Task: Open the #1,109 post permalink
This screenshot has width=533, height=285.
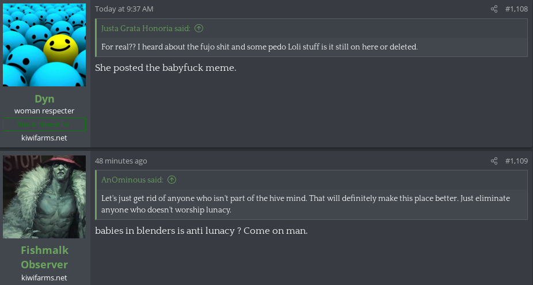Action: click(x=516, y=161)
